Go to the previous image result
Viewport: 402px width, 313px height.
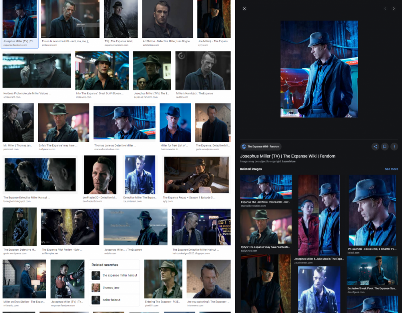tap(384, 8)
